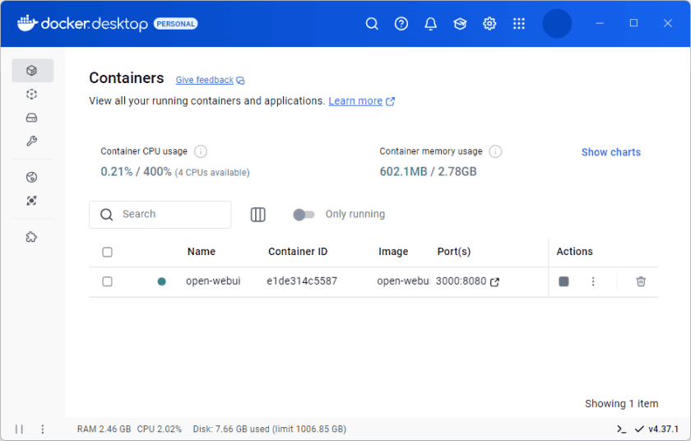Sort by Container ID column header

tap(298, 252)
